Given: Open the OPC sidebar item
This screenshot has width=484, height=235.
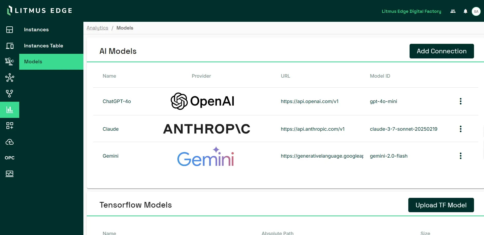Looking at the screenshot, I should click(x=9, y=158).
